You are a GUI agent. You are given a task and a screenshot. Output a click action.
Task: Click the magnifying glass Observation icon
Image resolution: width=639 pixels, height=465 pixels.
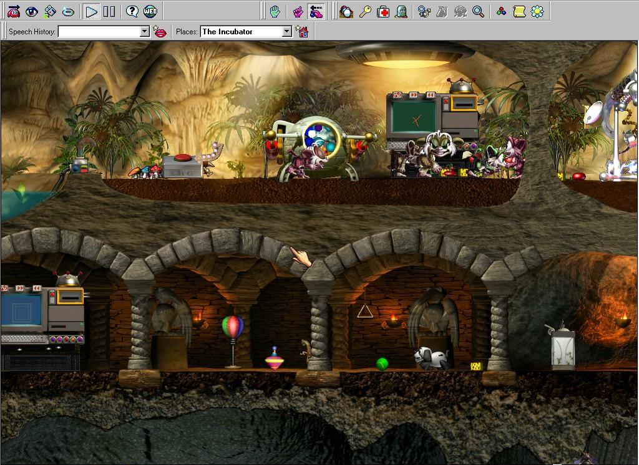click(x=478, y=11)
